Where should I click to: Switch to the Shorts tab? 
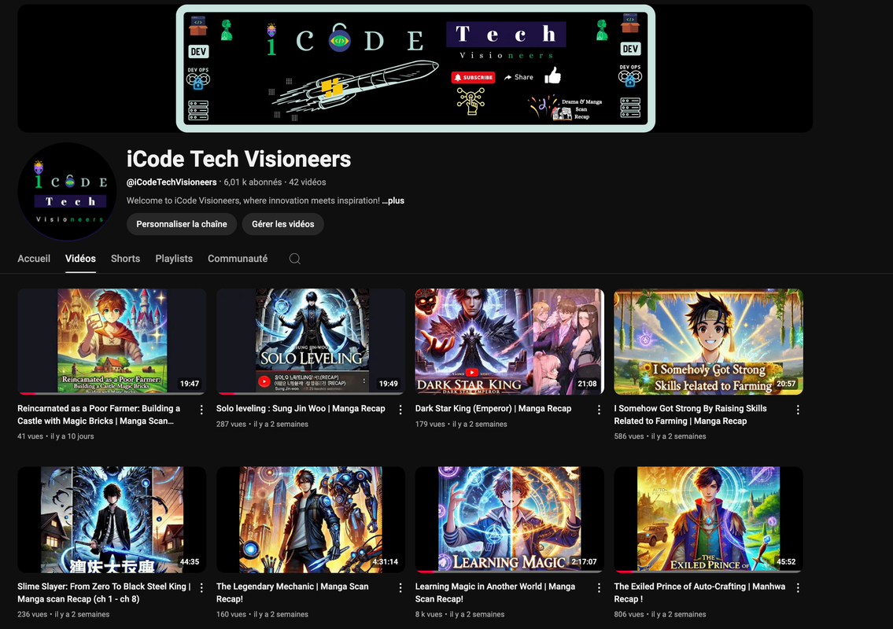pos(125,259)
